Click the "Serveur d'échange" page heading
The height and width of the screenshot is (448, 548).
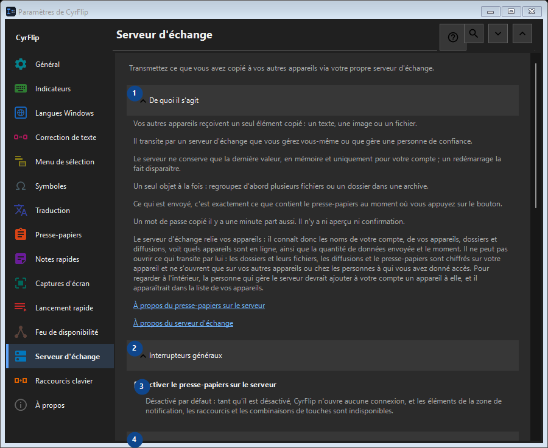pos(164,35)
